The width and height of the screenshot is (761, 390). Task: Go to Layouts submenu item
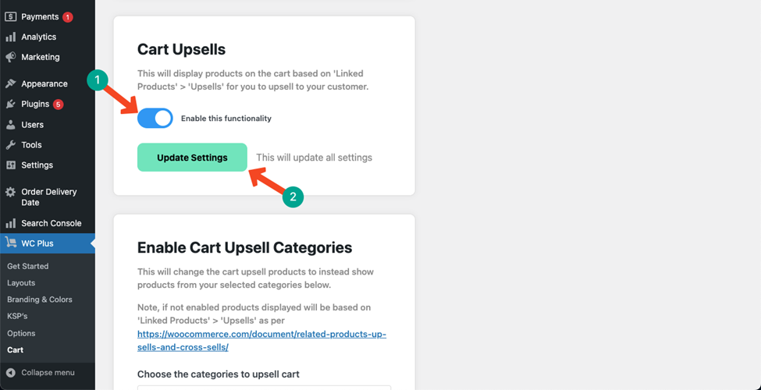pos(21,283)
